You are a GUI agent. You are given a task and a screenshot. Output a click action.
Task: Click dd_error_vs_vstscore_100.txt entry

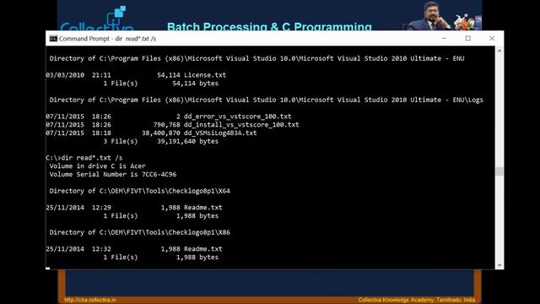(237, 117)
